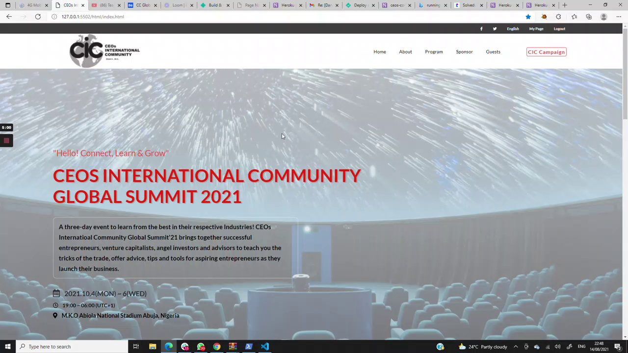The image size is (628, 353).
Task: Open the Sponsor menu item
Action: [x=464, y=52]
